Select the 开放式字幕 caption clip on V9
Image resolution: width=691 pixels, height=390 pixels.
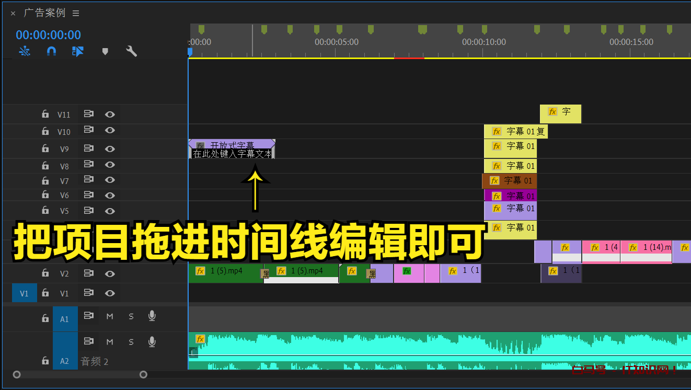click(x=232, y=145)
